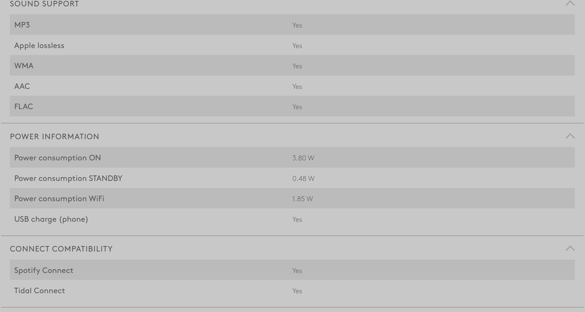Click the 1.85 W WiFi value
Image resolution: width=585 pixels, height=312 pixels.
click(x=302, y=199)
